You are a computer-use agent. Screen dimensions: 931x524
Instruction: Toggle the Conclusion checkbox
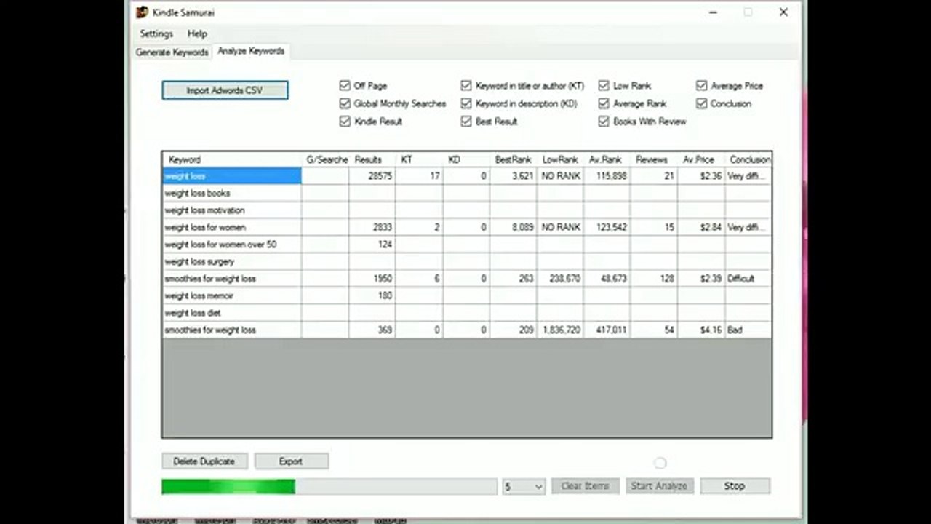coord(701,104)
